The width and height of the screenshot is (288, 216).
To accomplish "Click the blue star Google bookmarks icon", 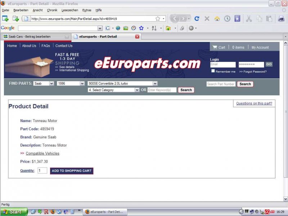I will click(x=141, y=28).
